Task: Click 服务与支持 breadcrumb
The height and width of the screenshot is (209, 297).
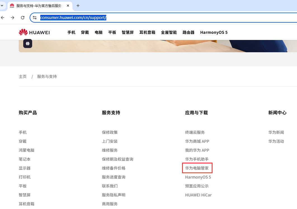Action: coord(47,77)
